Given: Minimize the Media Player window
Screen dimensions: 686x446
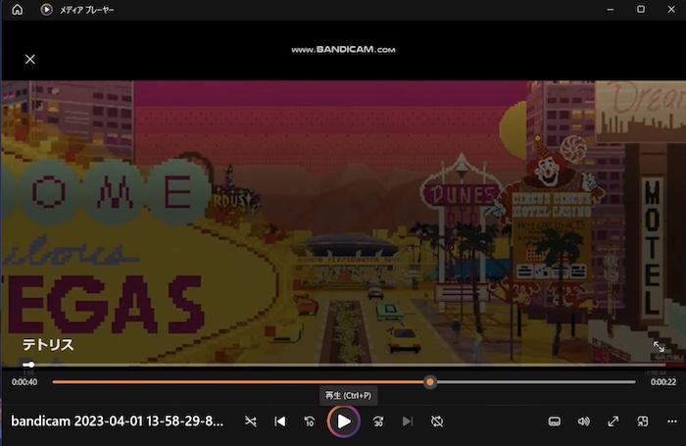Looking at the screenshot, I should [611, 9].
